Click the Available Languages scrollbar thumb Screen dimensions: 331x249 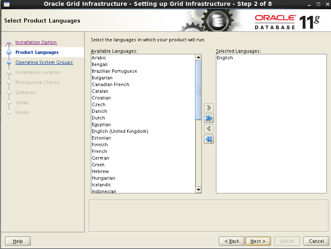pyautogui.click(x=198, y=90)
